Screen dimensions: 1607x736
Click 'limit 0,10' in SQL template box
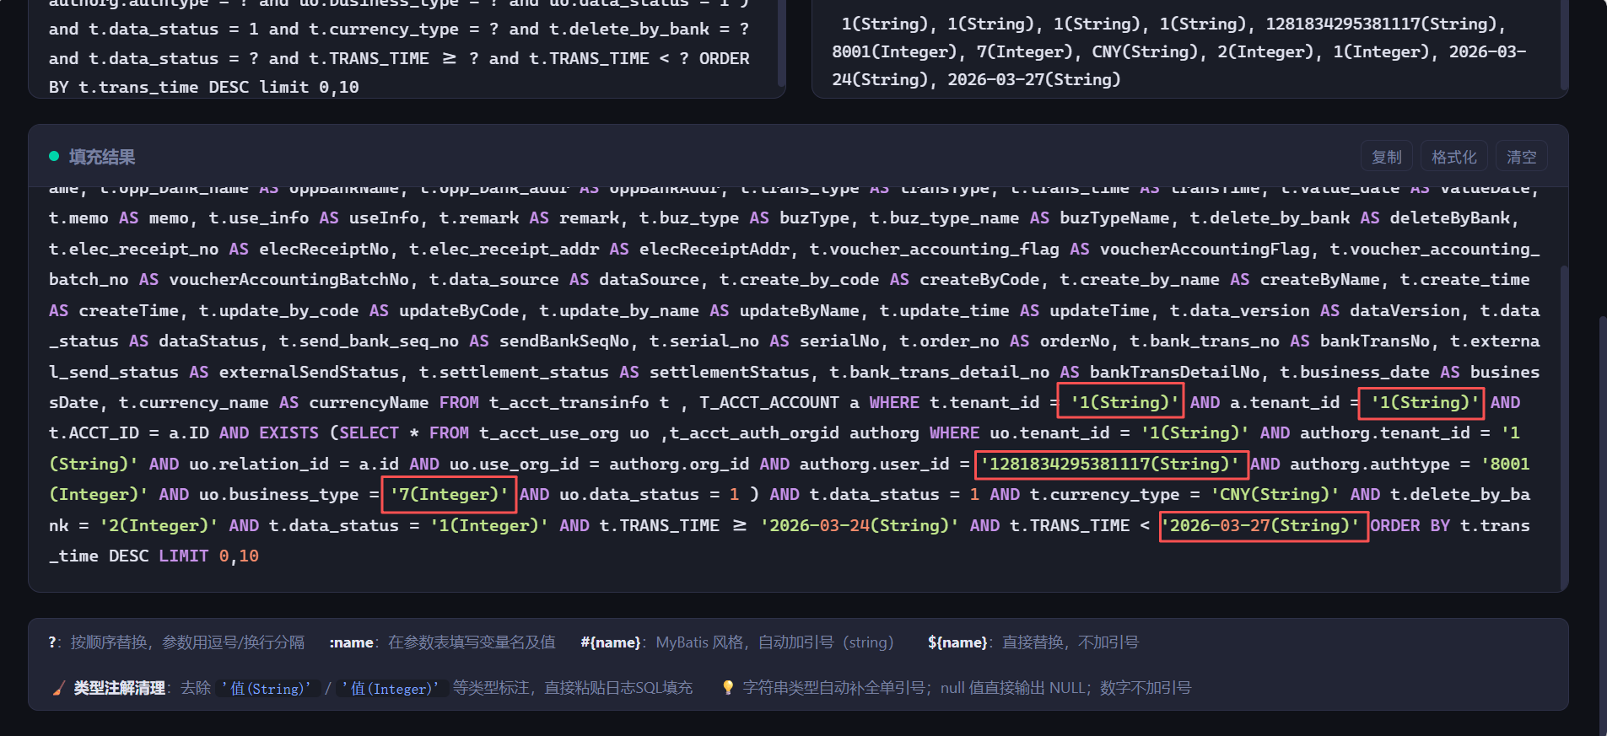coord(309,87)
